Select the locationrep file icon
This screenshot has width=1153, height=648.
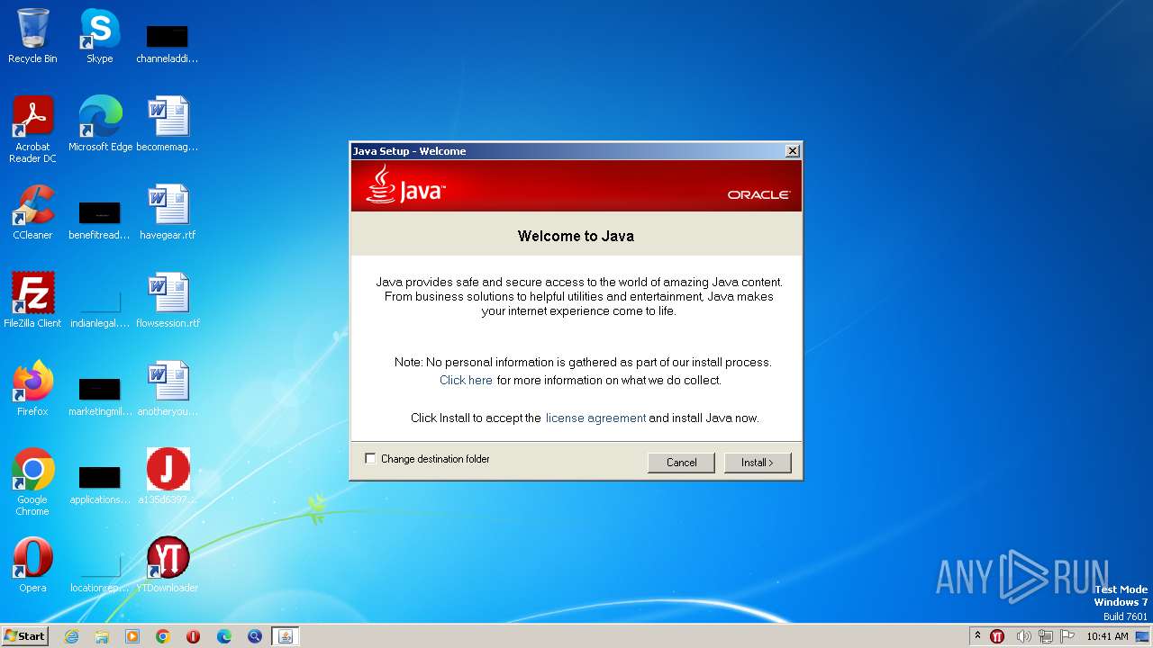tap(99, 572)
